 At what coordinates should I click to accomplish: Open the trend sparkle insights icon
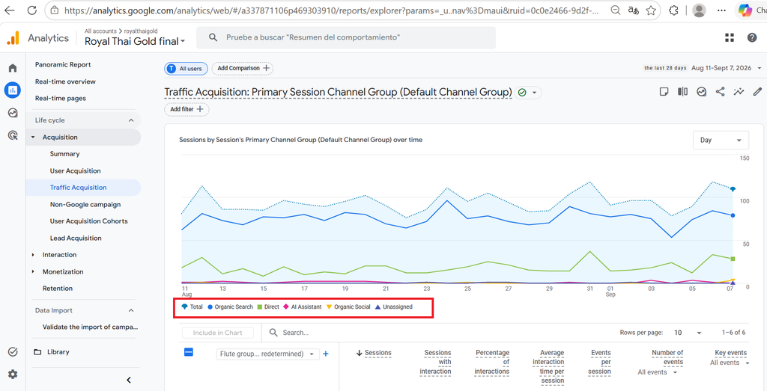(739, 92)
